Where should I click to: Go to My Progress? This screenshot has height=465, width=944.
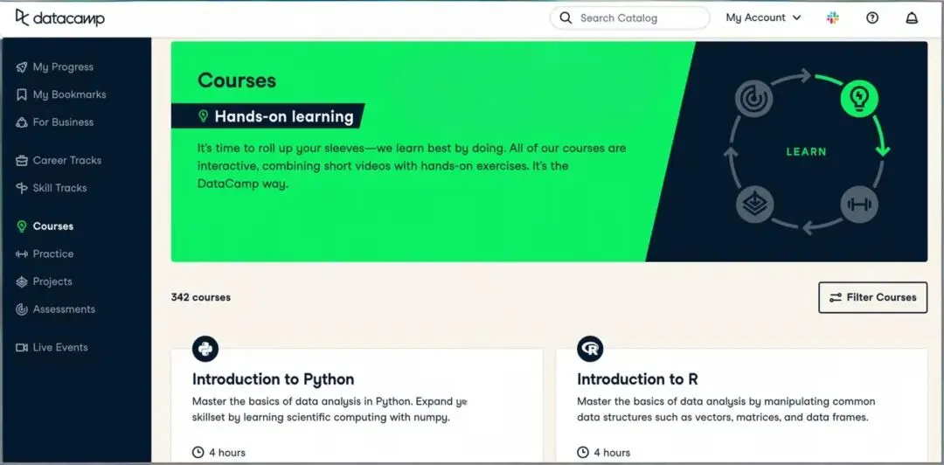tap(62, 67)
